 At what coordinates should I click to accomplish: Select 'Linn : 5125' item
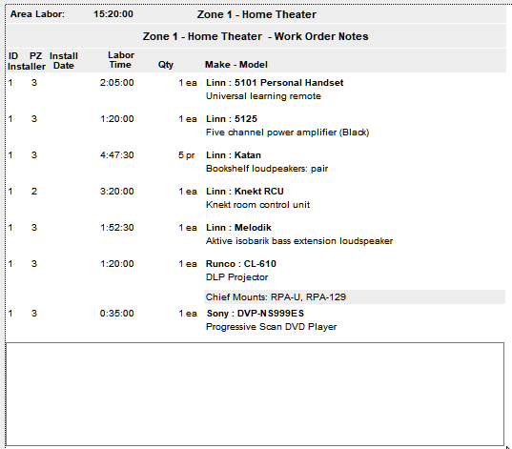[232, 119]
